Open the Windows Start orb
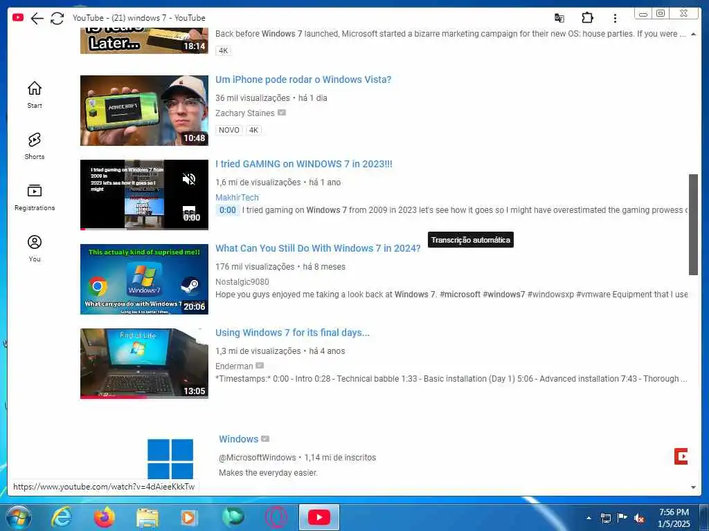This screenshot has width=709, height=531. pos(19,517)
